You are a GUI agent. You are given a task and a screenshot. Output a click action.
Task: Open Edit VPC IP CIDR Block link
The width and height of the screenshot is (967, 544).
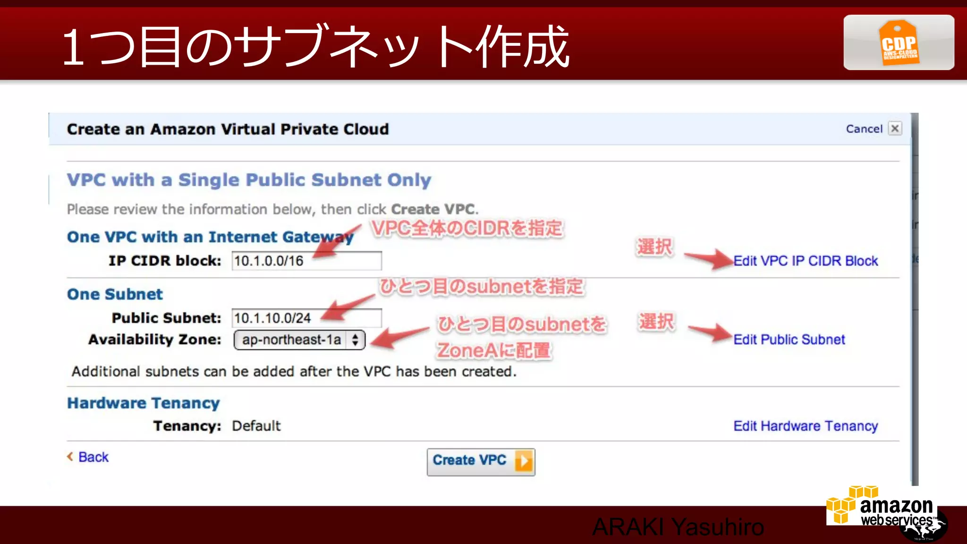click(x=805, y=261)
